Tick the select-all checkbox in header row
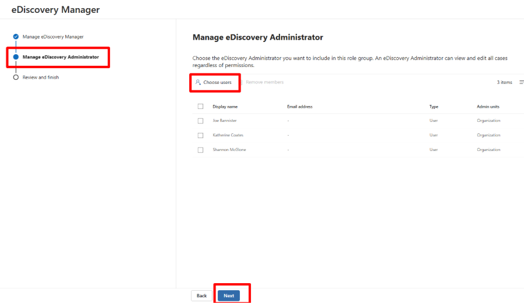Image resolution: width=524 pixels, height=303 pixels. (200, 107)
